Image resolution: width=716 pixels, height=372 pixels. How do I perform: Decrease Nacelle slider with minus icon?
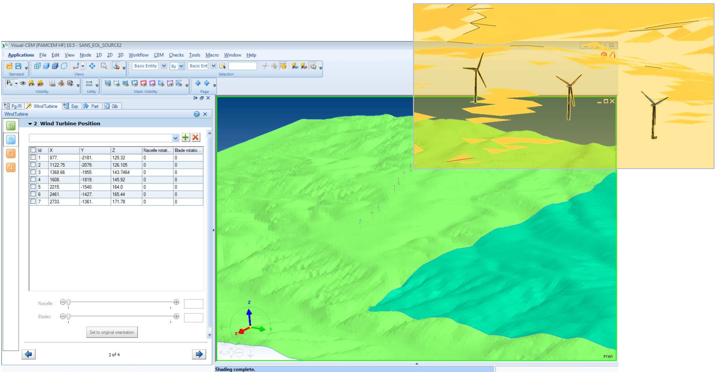[63, 302]
